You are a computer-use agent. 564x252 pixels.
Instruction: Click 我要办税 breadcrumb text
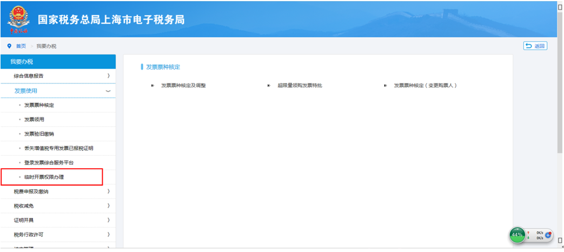click(47, 46)
